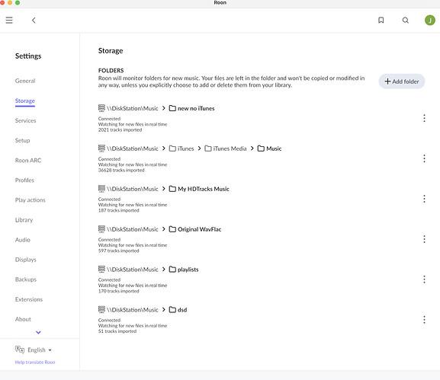
Task: Click folder icon next to playlists
Action: [x=172, y=270]
